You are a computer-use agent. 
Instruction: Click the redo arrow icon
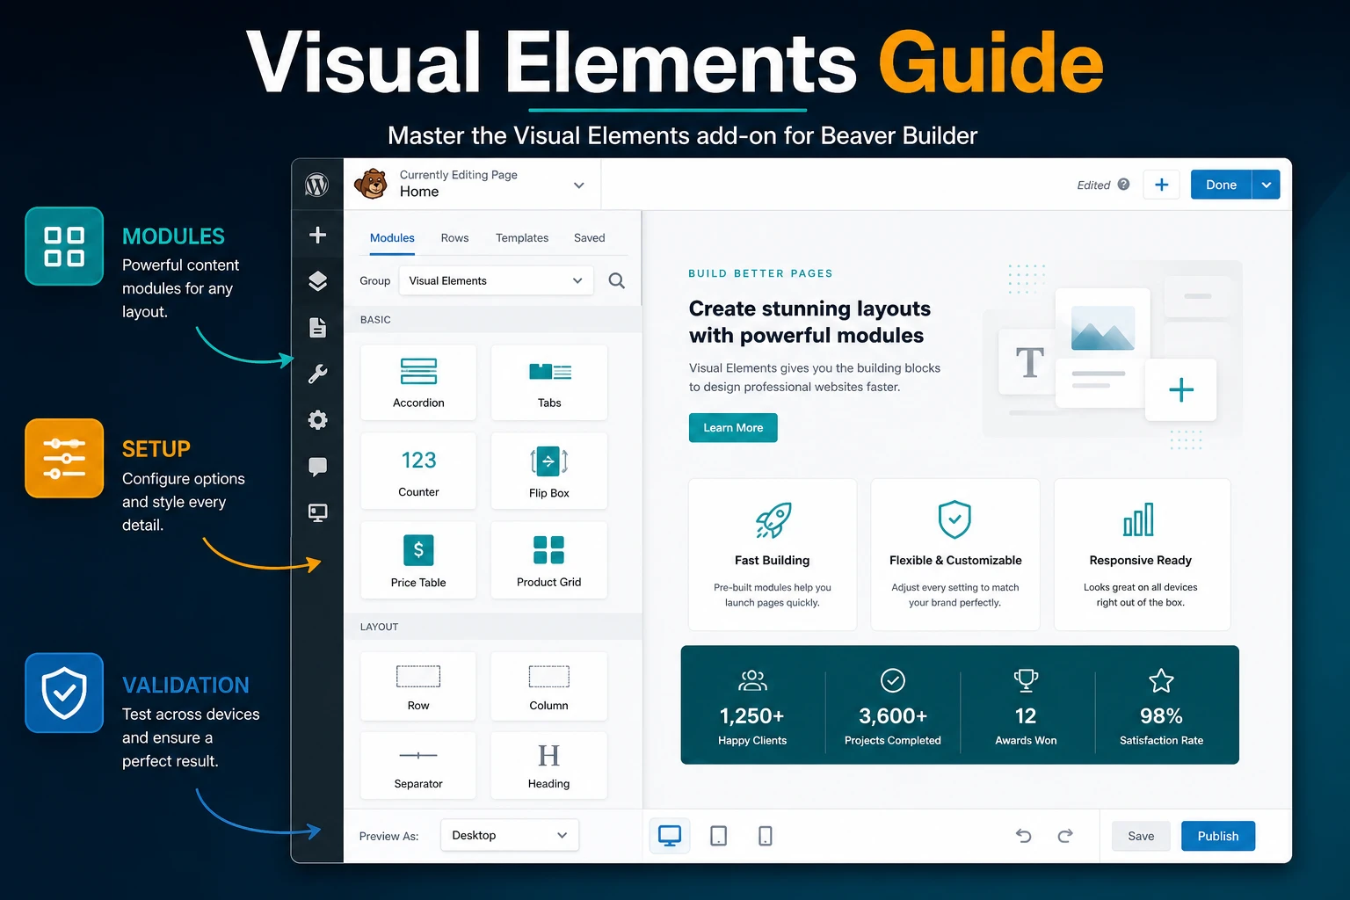coord(1065,836)
